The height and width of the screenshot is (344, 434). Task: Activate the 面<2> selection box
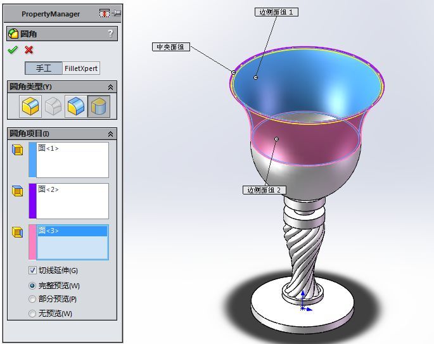tap(72, 201)
